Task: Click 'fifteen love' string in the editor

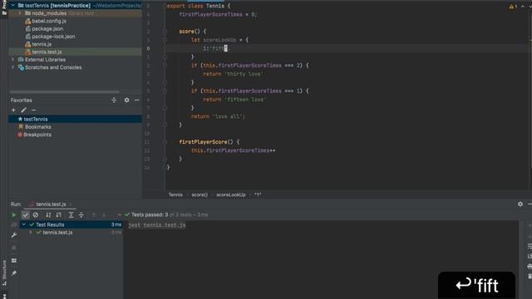Action: click(x=245, y=100)
